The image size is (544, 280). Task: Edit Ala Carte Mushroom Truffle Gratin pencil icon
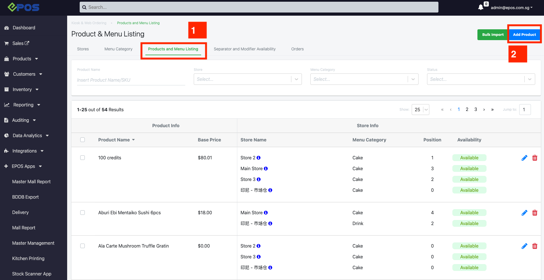524,246
